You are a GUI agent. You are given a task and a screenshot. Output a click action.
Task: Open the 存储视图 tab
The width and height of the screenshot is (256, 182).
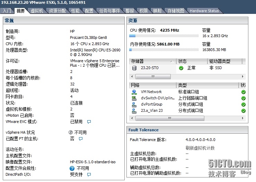tap(176, 11)
